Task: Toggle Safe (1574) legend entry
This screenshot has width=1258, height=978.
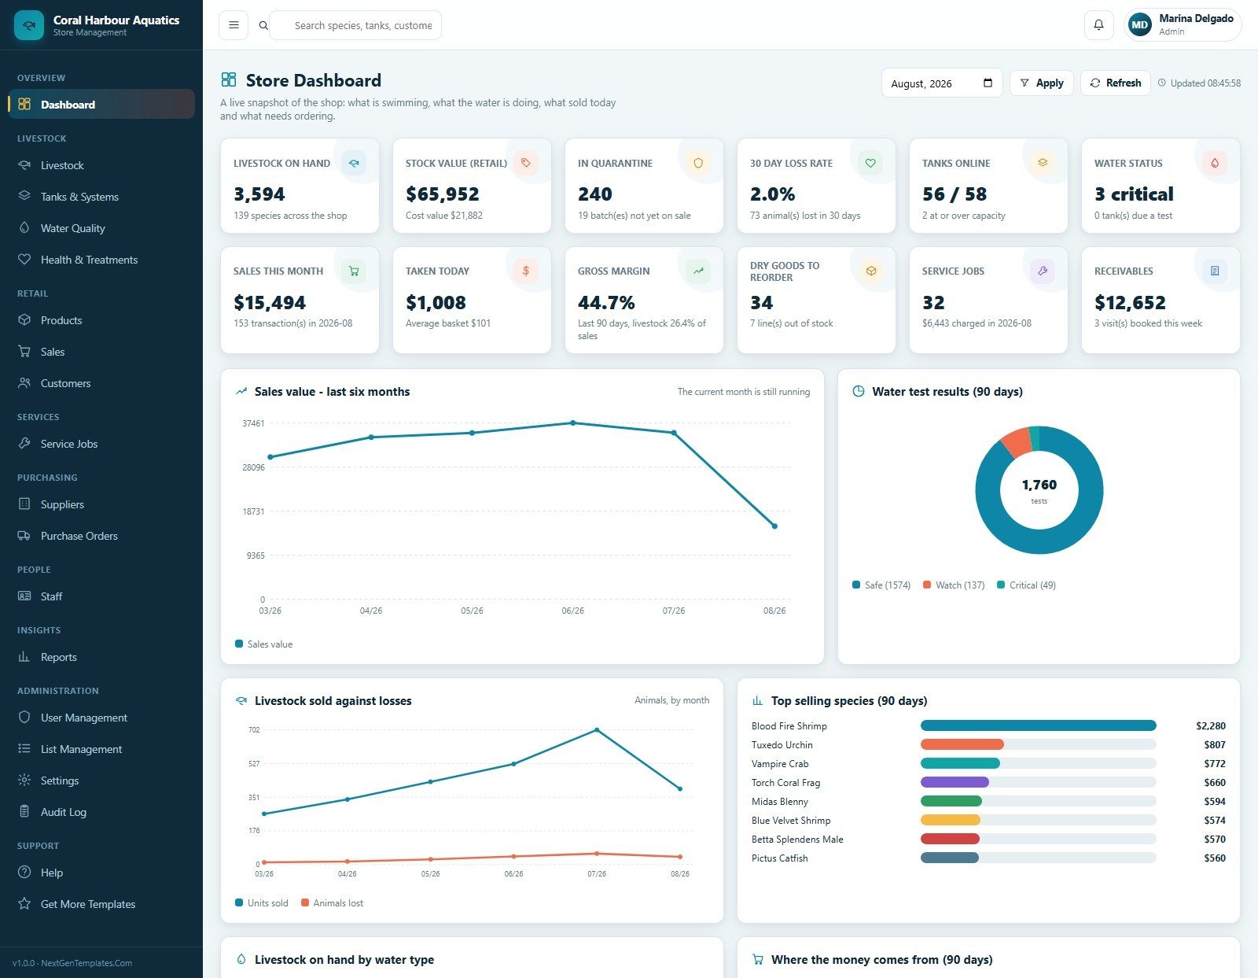Action: (x=881, y=585)
